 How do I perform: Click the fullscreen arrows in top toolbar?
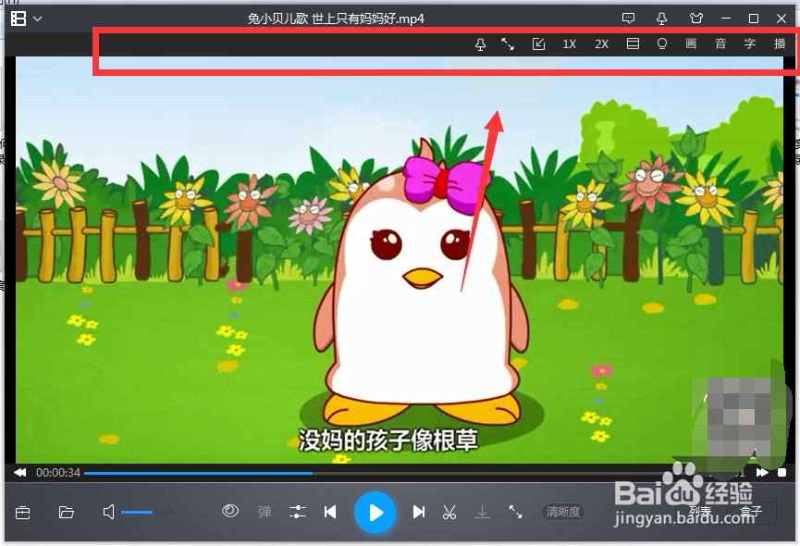point(508,43)
